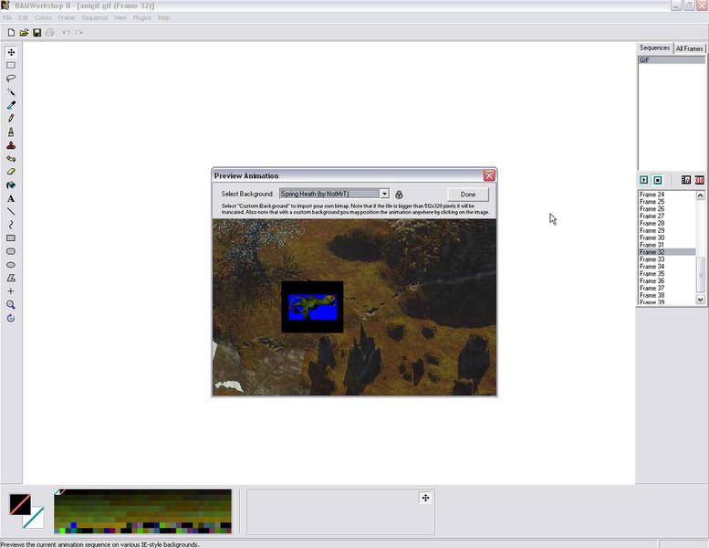Open the Edit menu
This screenshot has width=709, height=548.
point(23,17)
